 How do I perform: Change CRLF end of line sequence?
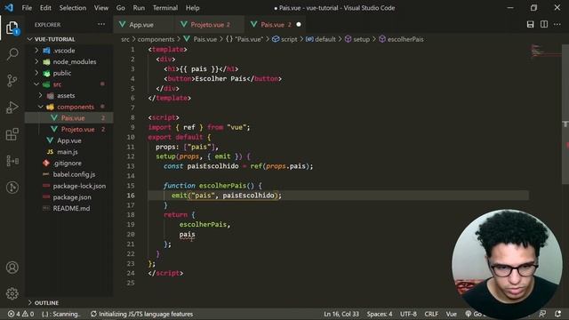[431, 314]
